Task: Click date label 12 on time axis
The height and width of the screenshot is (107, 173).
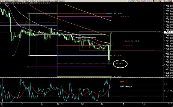Action: pyautogui.click(x=82, y=104)
